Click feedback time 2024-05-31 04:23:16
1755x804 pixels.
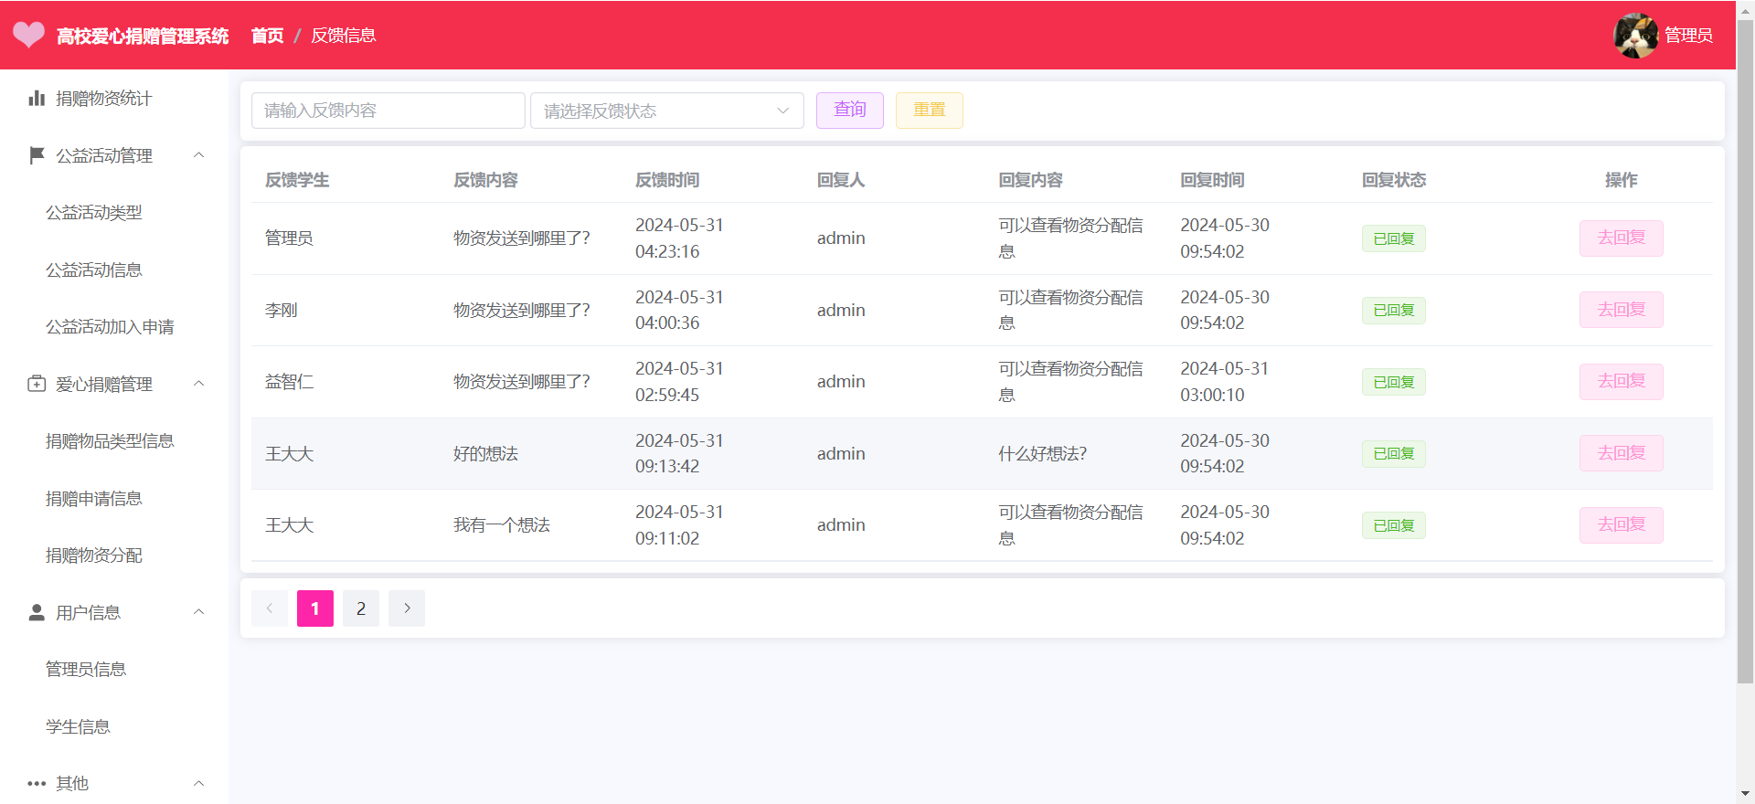[x=679, y=238]
